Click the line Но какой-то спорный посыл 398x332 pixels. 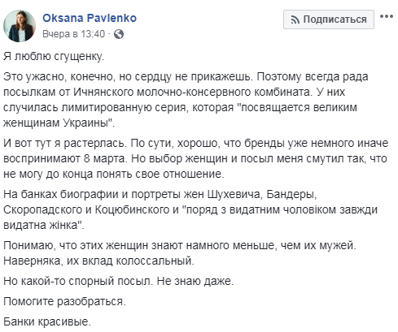[x=118, y=281]
